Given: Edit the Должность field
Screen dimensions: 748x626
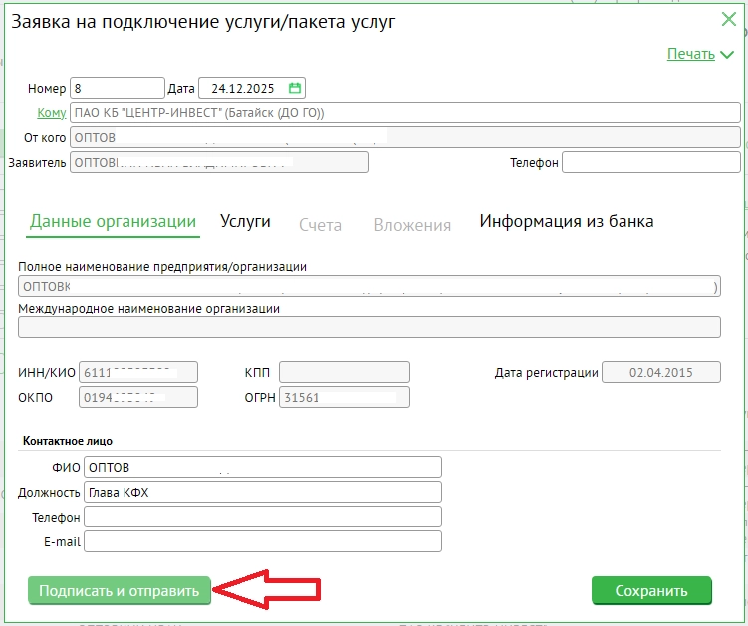Looking at the screenshot, I should [262, 492].
